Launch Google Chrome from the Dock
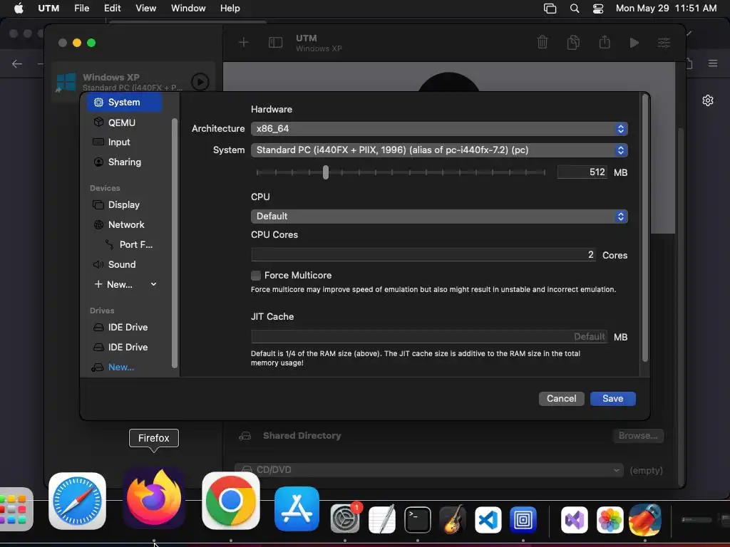The width and height of the screenshot is (730, 547). [231, 501]
